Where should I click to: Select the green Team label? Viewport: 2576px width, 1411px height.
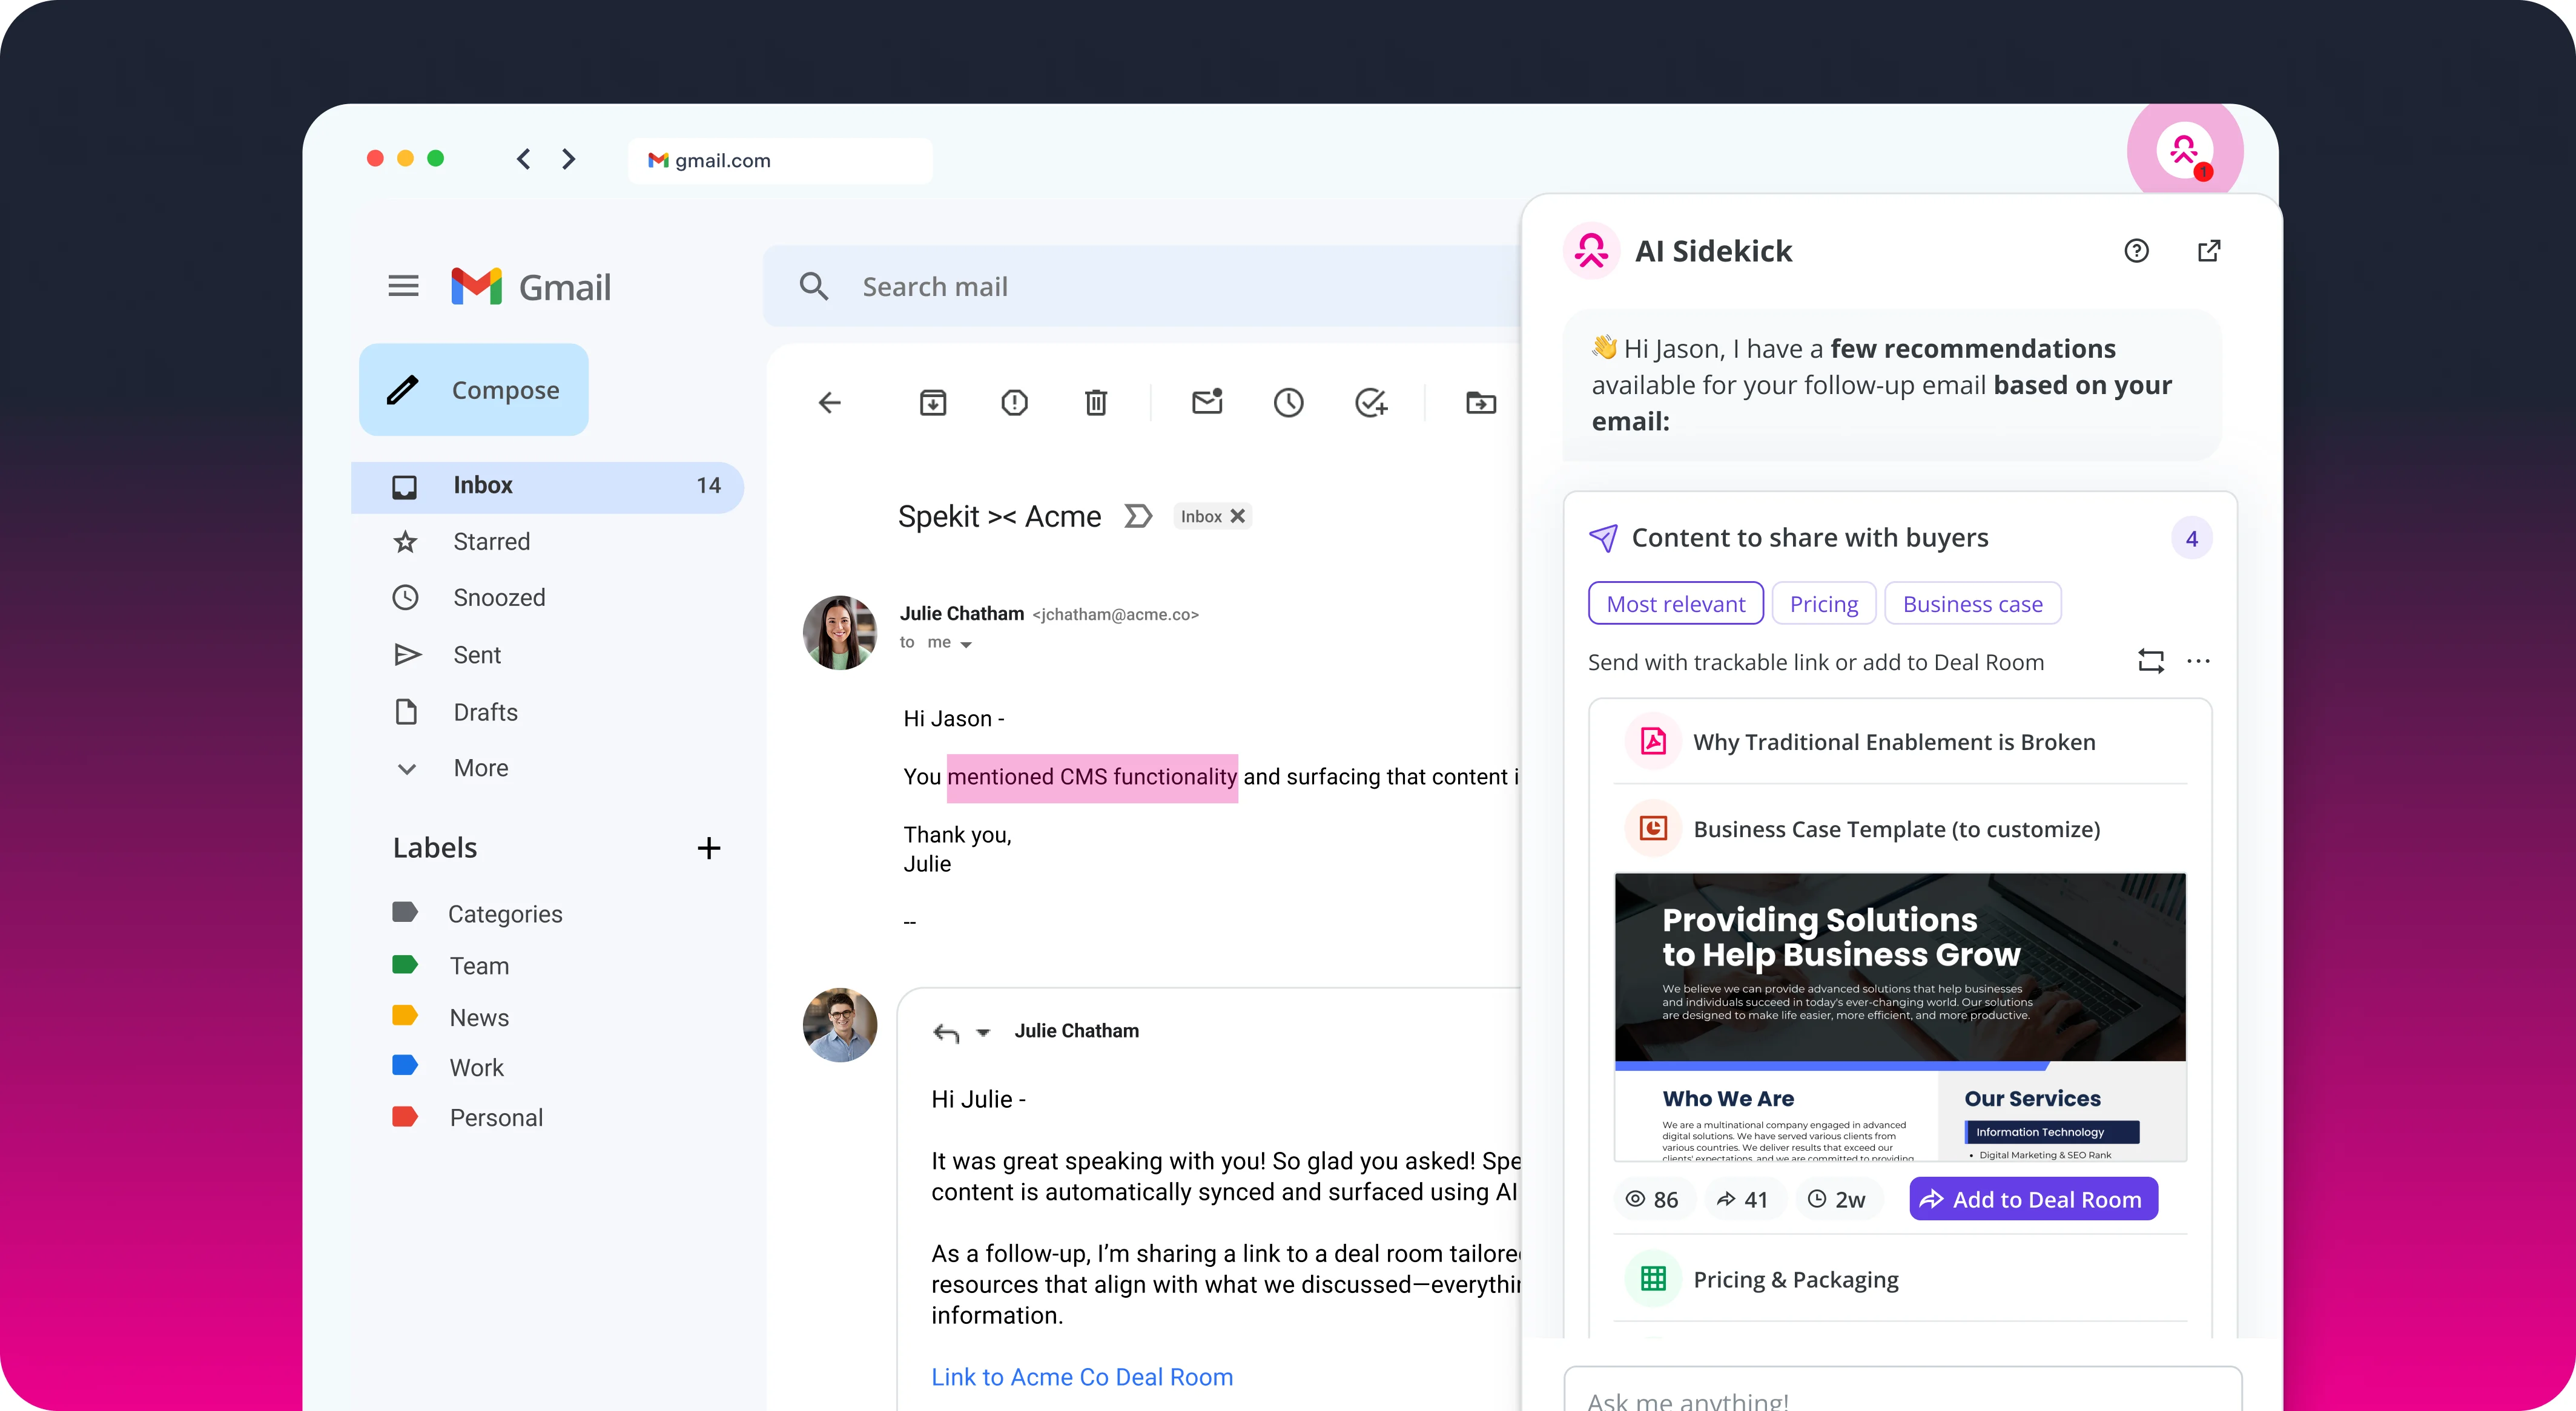coord(451,965)
